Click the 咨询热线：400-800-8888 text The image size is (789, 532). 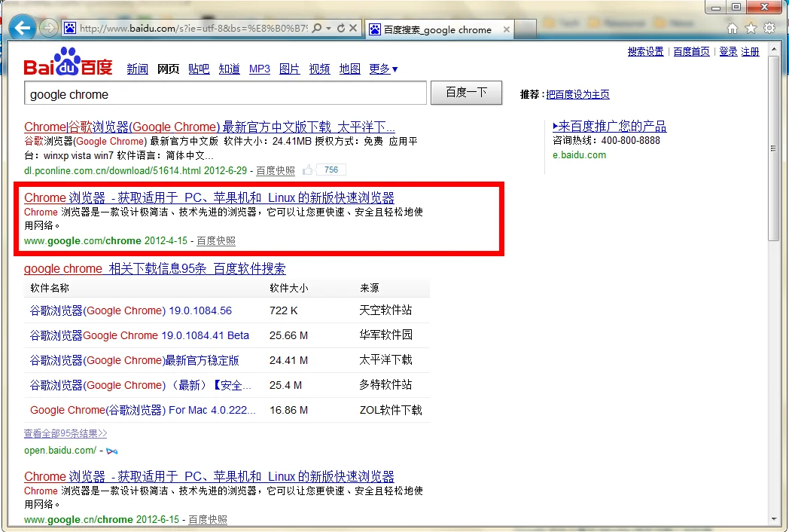pyautogui.click(x=606, y=141)
